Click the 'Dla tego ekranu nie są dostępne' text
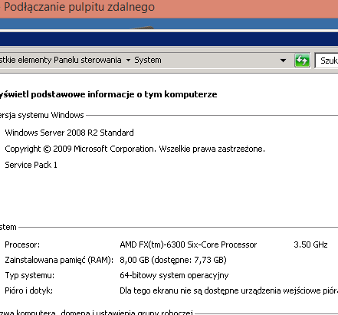The image size is (338, 315). tap(179, 290)
